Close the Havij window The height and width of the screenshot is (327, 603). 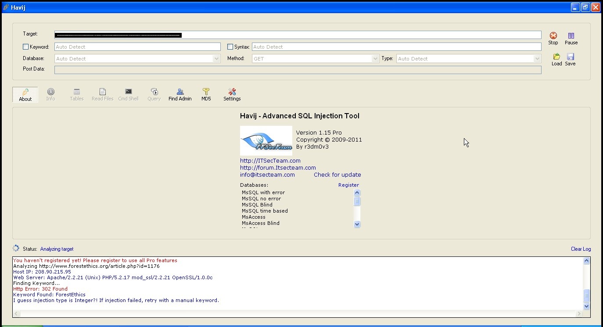(x=596, y=7)
